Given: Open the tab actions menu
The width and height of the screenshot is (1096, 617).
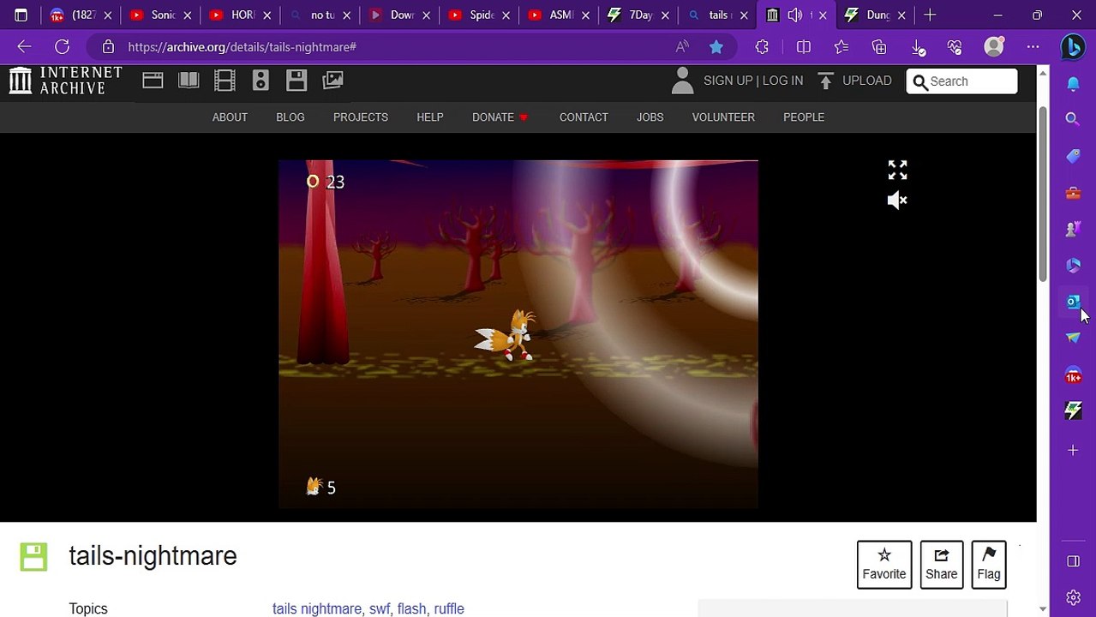Looking at the screenshot, I should (21, 15).
